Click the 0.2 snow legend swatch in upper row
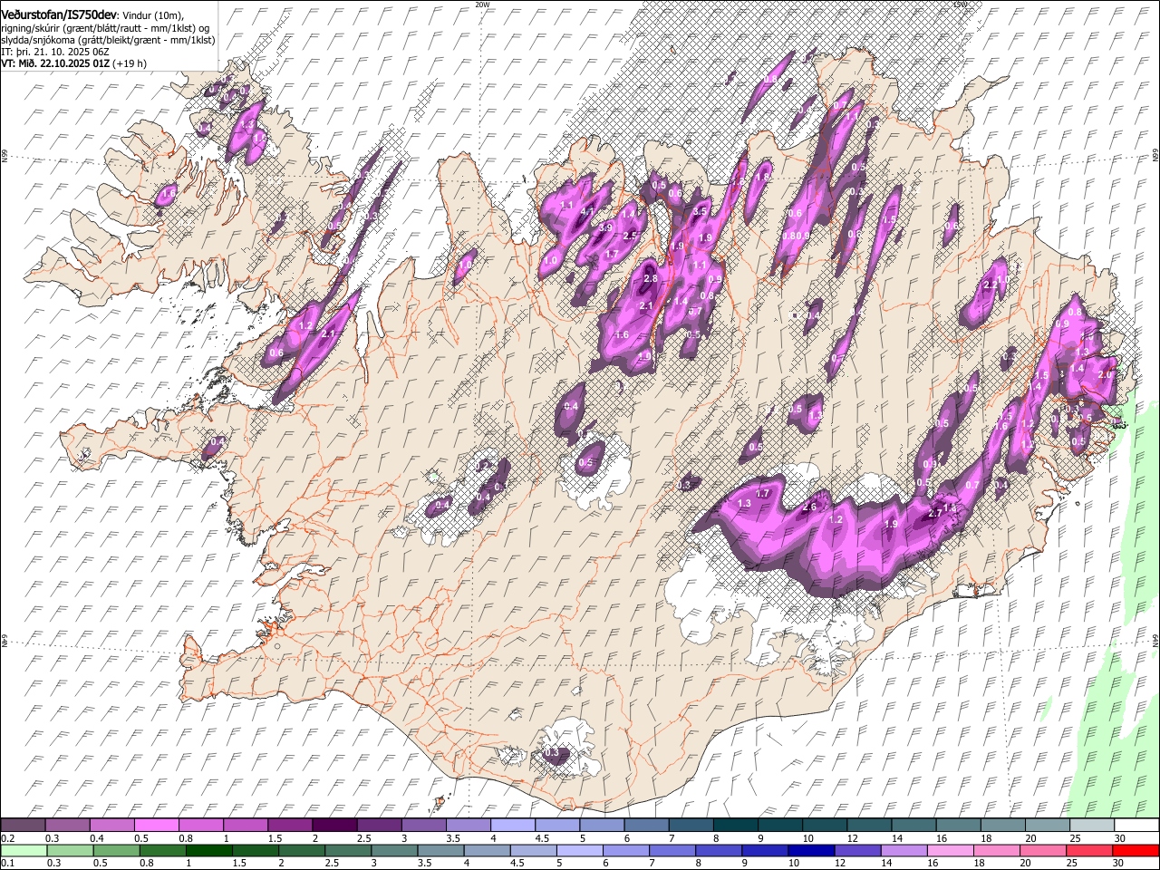The height and width of the screenshot is (870, 1160). 23,826
